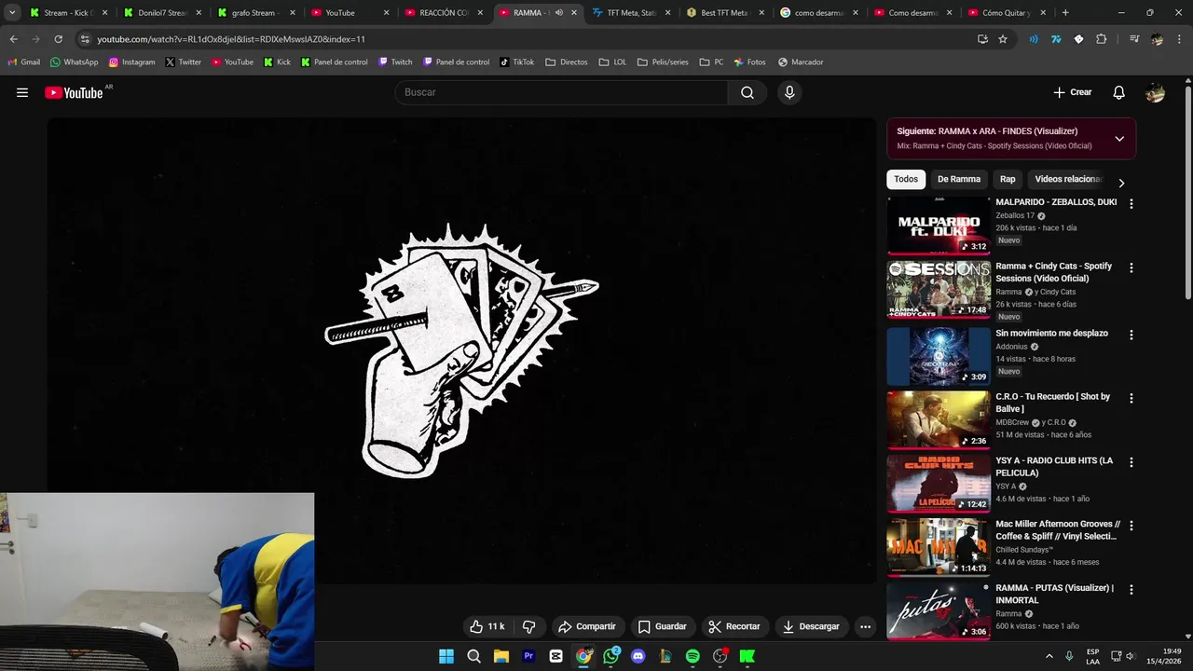
Task: Expand the Siguiente playlist chevron
Action: click(x=1119, y=139)
